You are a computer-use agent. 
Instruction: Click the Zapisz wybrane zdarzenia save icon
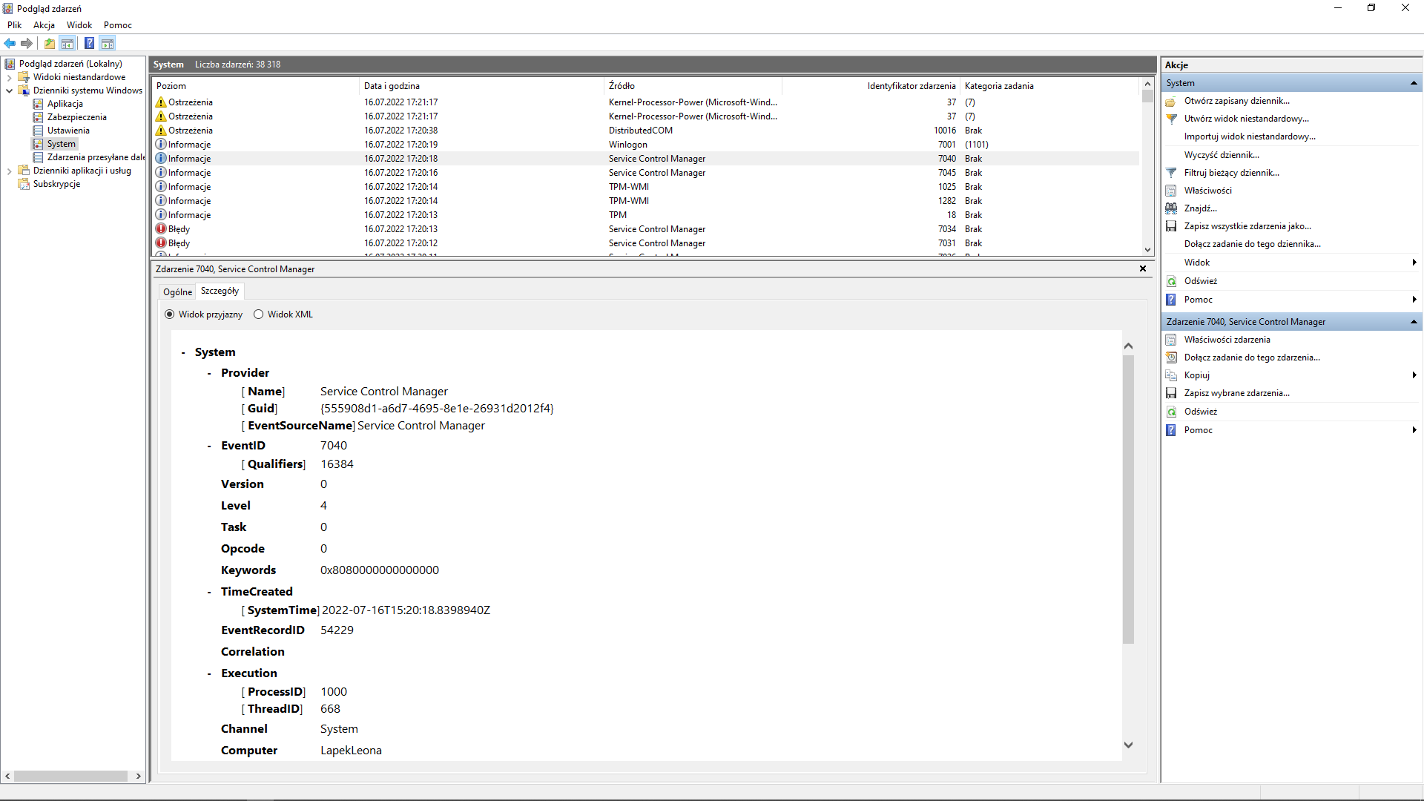(x=1171, y=393)
